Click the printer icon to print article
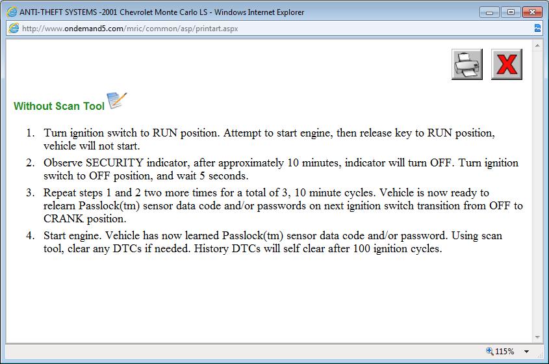549x364 pixels. 466,64
